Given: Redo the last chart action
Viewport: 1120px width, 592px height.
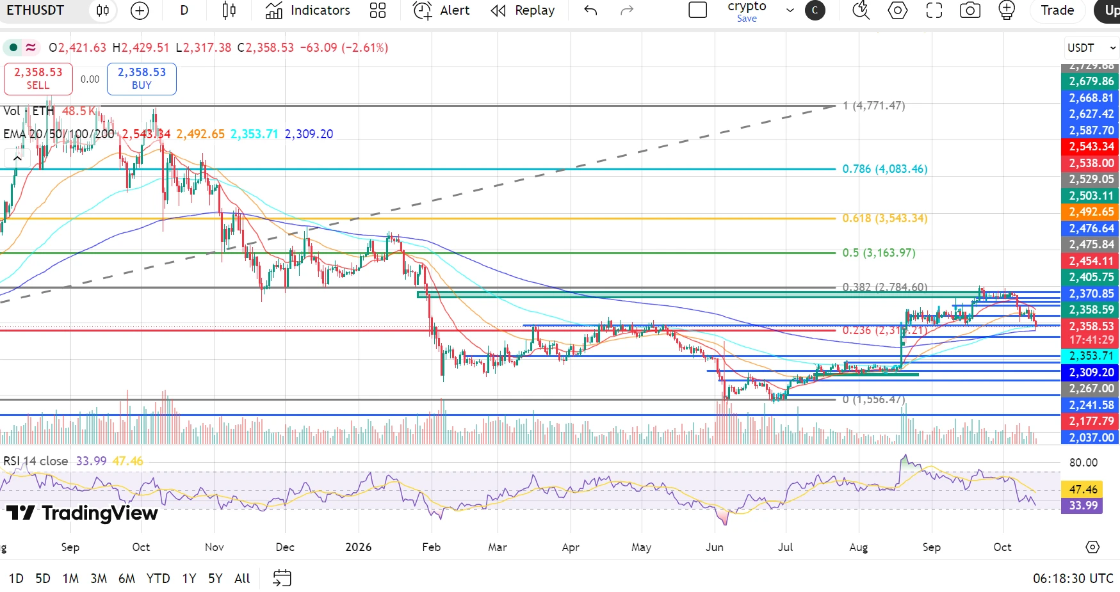Looking at the screenshot, I should coord(627,10).
